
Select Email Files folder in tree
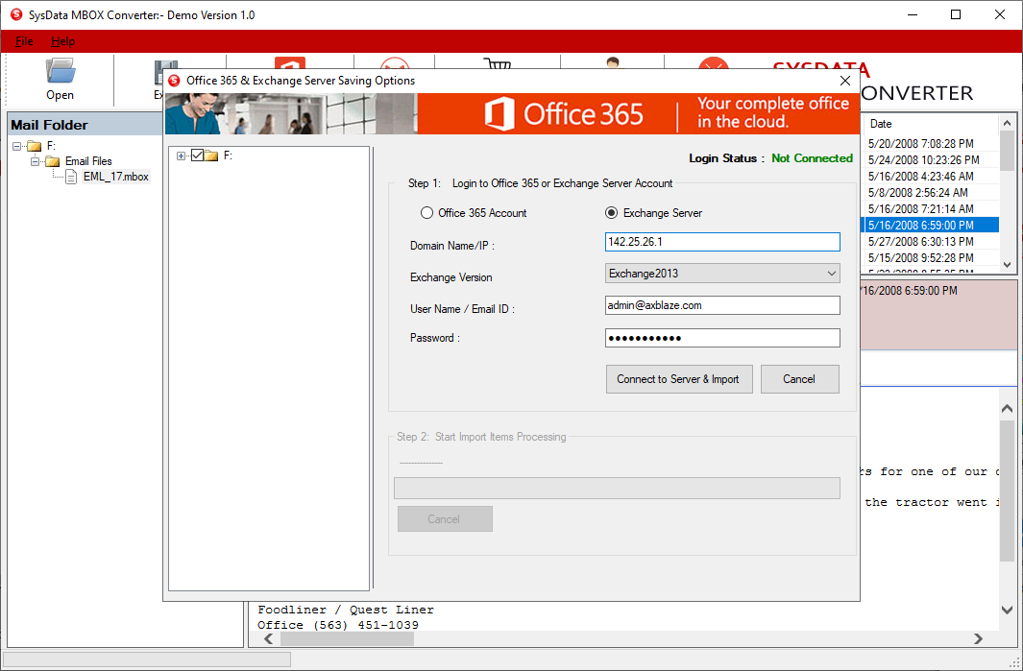pyautogui.click(x=88, y=161)
